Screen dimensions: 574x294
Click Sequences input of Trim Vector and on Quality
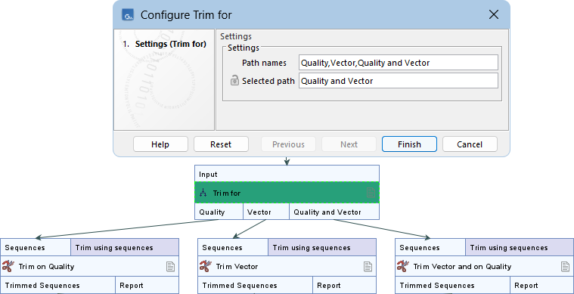click(430, 248)
